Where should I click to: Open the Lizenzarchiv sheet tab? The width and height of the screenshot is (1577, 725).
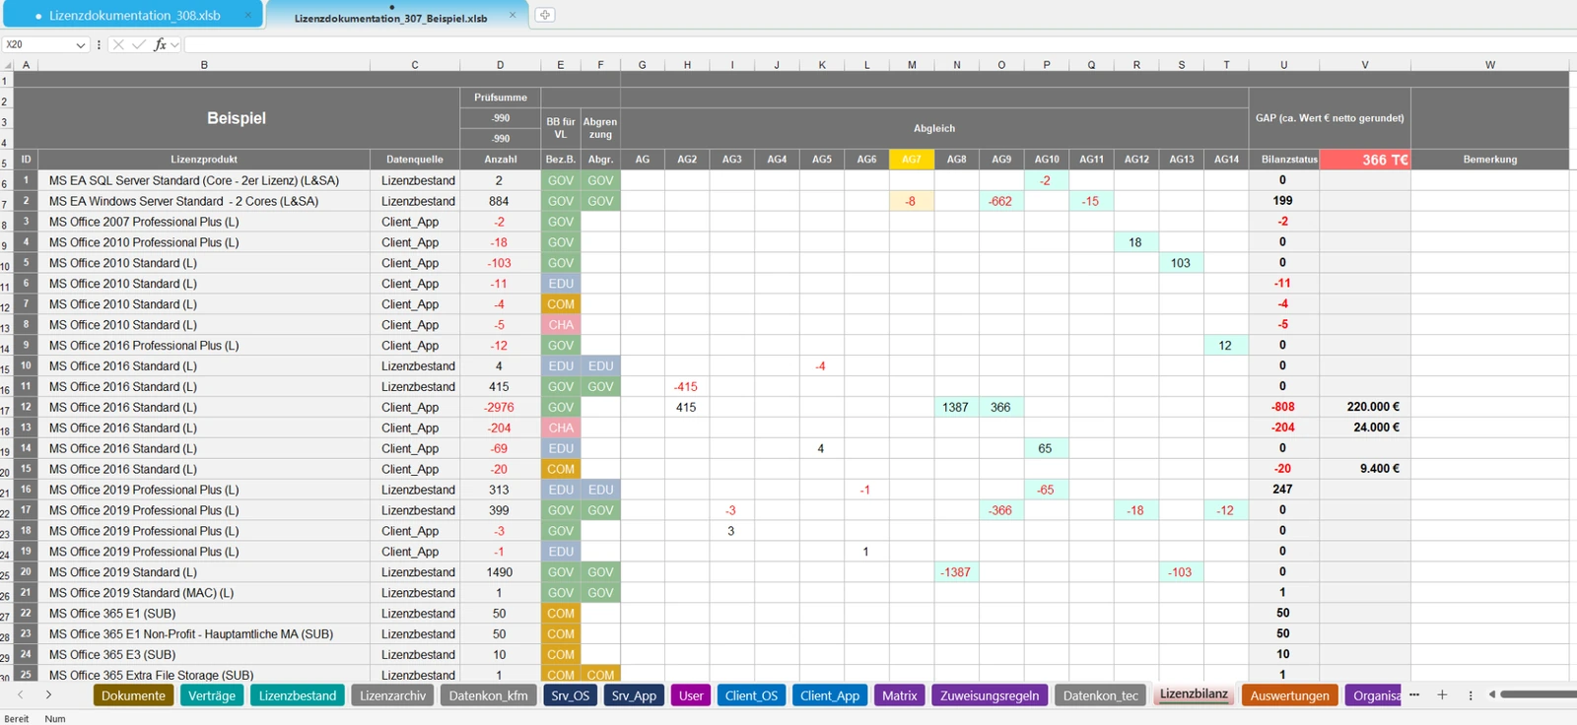[x=393, y=695]
